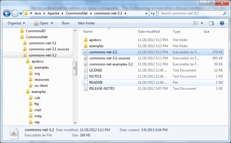Click commons-net-3.2 breadcrumb segment

pos(108,13)
